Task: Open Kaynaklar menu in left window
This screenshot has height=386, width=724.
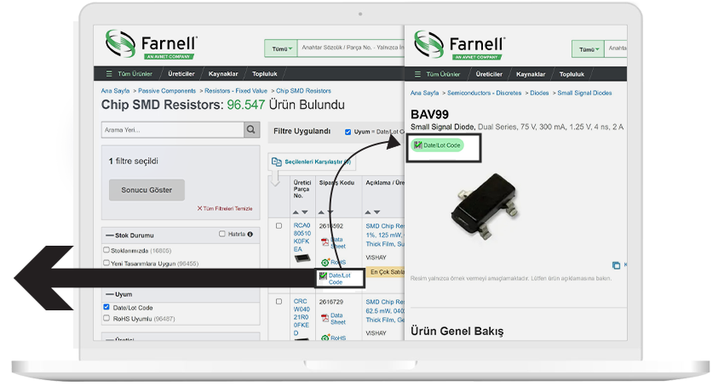Action: (223, 74)
